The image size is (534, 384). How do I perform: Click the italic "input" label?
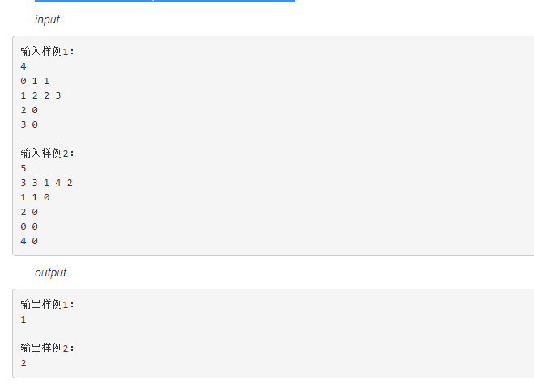click(47, 19)
